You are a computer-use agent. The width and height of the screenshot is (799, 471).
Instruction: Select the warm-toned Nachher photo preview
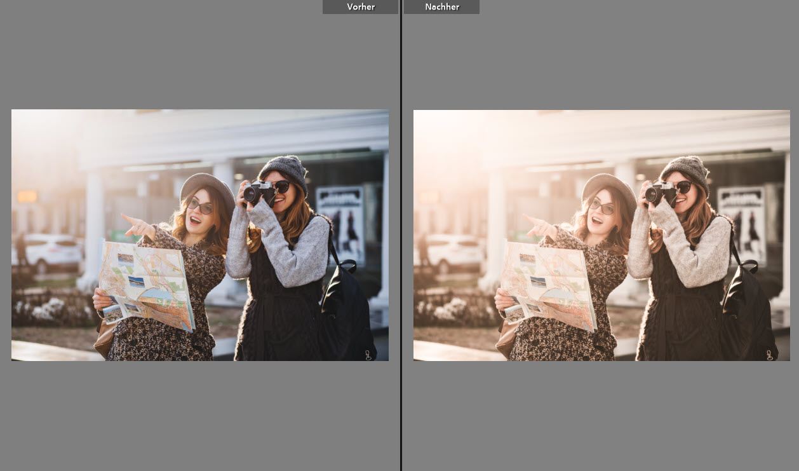[601, 235]
